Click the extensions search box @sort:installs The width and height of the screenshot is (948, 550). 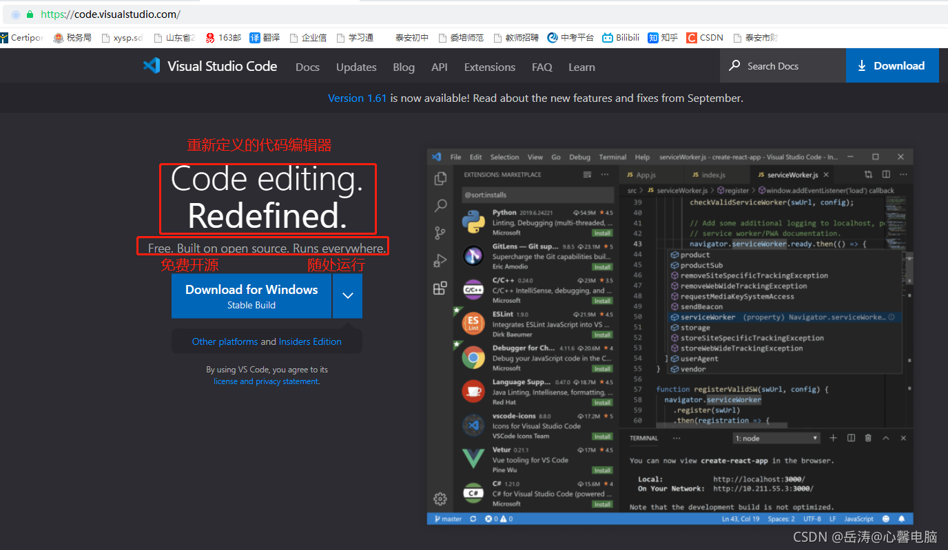(537, 195)
